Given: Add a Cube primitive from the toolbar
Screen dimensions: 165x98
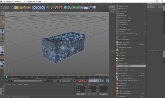Looking at the screenshot, I should click(65, 7).
